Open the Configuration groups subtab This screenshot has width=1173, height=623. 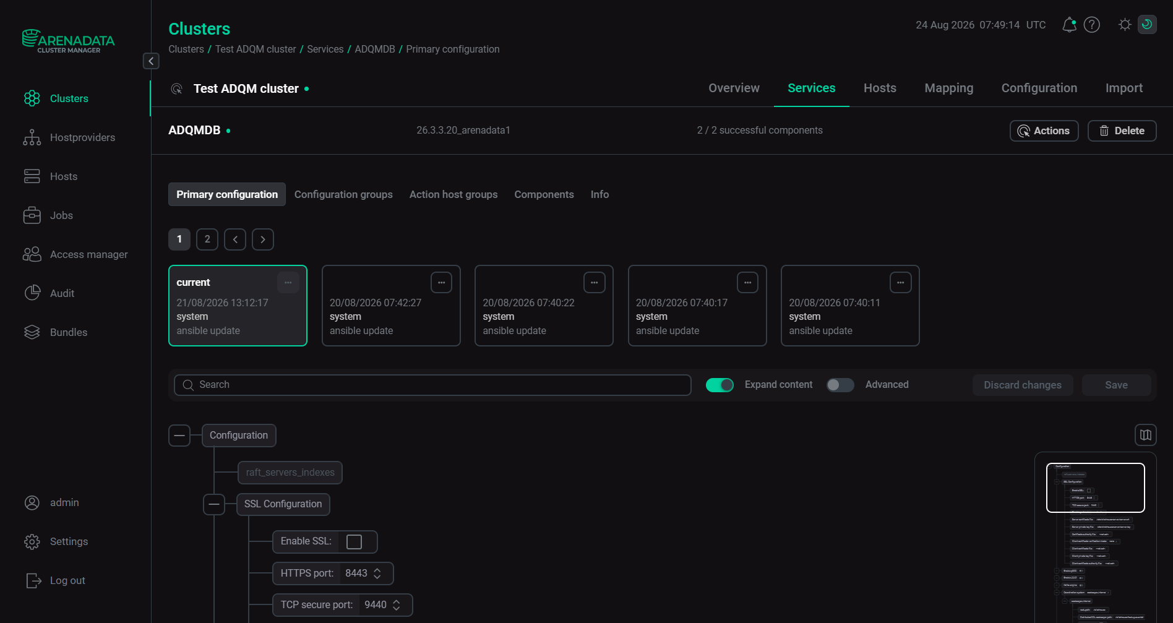point(343,194)
